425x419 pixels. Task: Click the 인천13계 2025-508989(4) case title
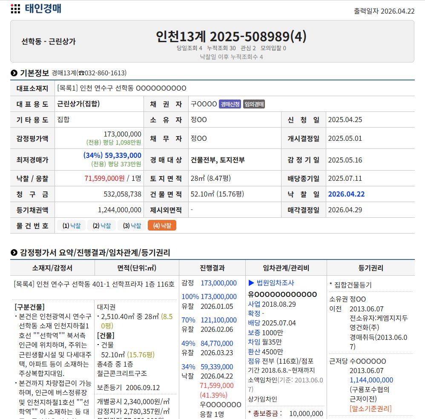tap(231, 36)
